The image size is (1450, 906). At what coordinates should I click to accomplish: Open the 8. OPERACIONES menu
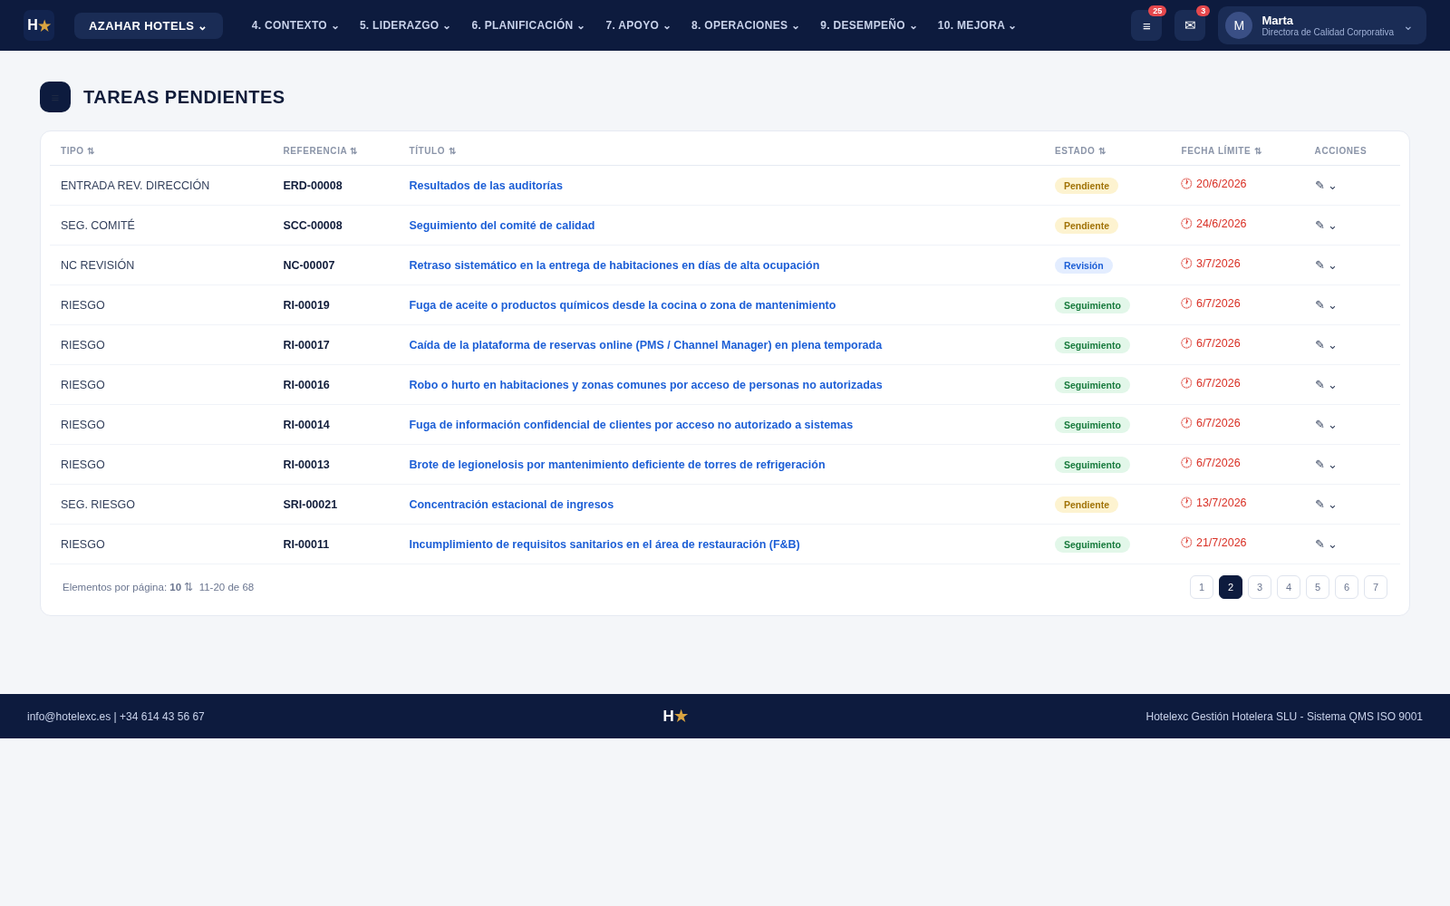pos(745,25)
